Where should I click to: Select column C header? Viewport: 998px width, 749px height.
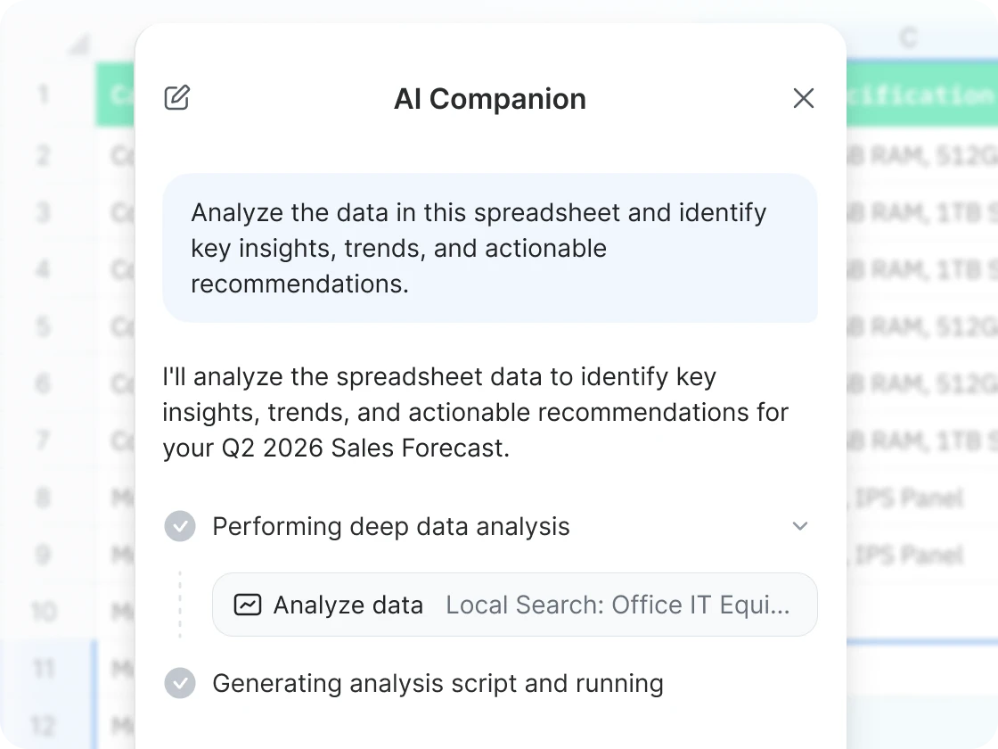coord(907,37)
